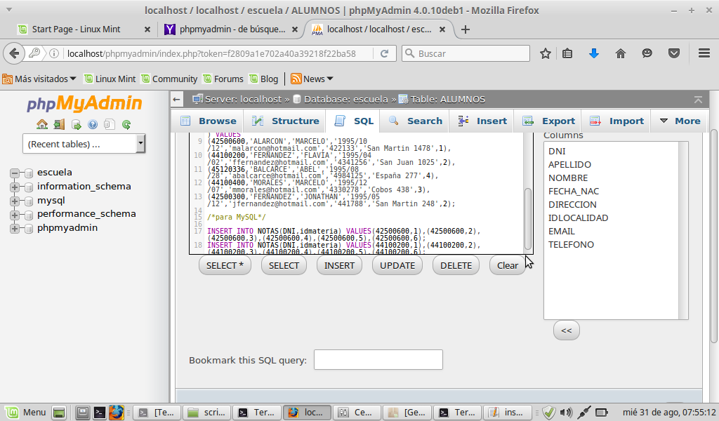Click the Log out door icon
The height and width of the screenshot is (421, 719).
(59, 125)
